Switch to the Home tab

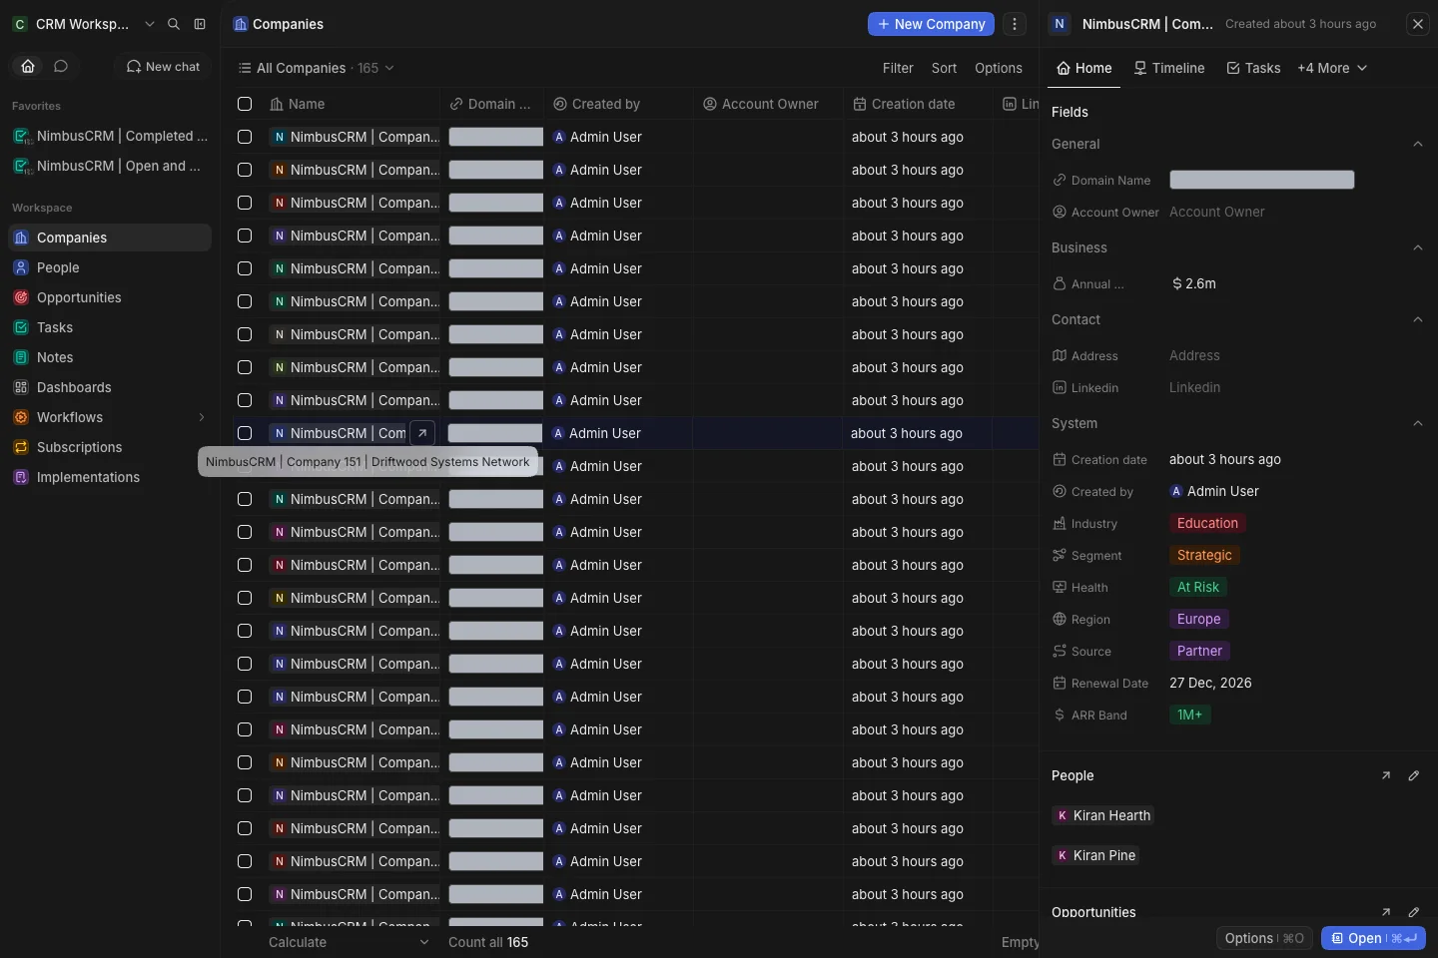pyautogui.click(x=1084, y=68)
